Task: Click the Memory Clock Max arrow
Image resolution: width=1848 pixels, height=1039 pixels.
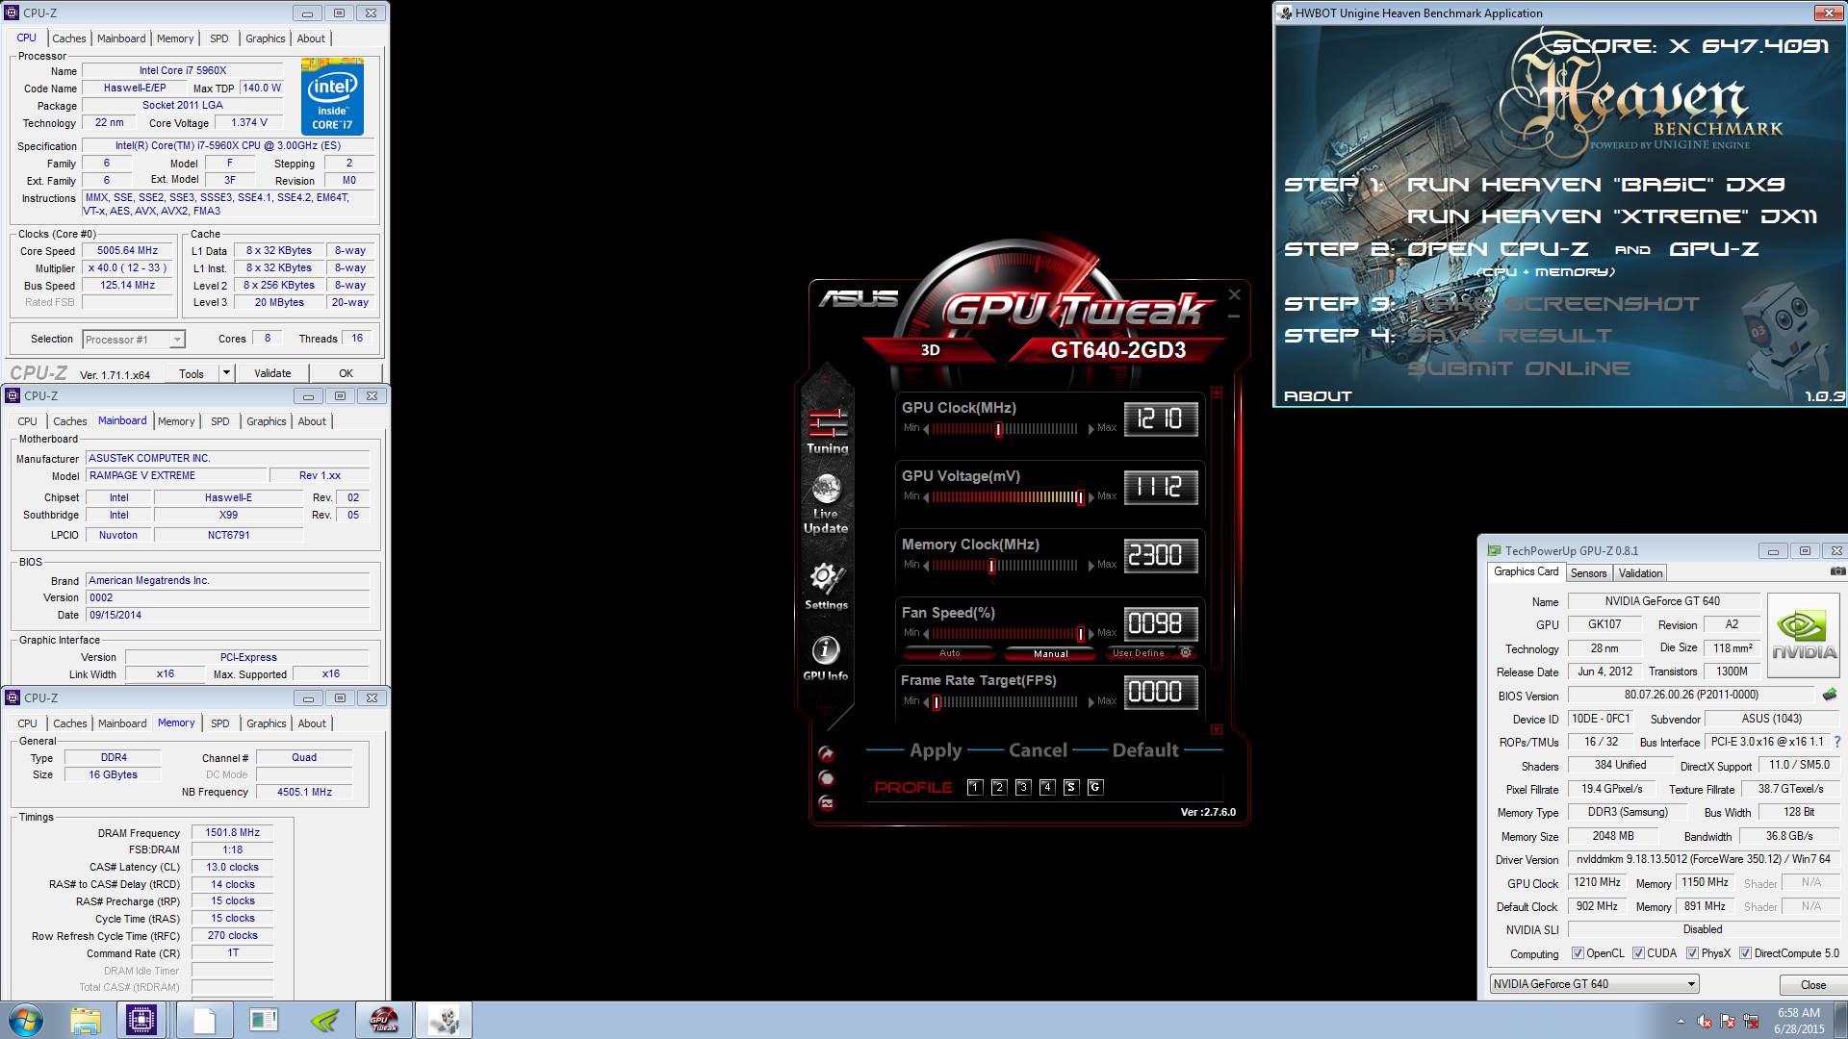Action: pos(1091,565)
